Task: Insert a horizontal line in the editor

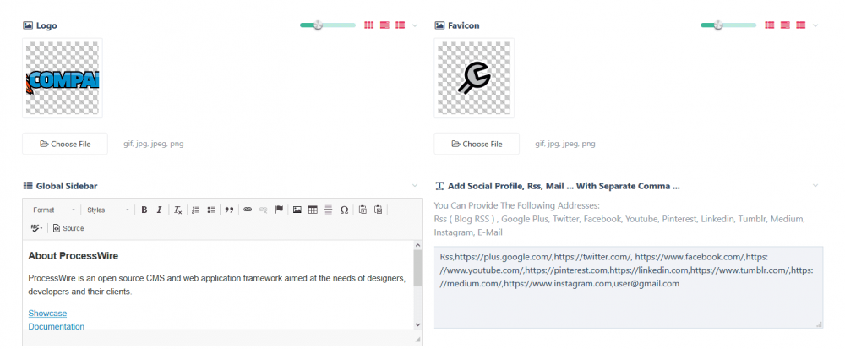Action: click(328, 210)
